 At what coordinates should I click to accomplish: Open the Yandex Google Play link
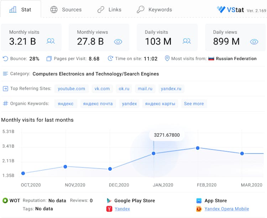point(122,209)
